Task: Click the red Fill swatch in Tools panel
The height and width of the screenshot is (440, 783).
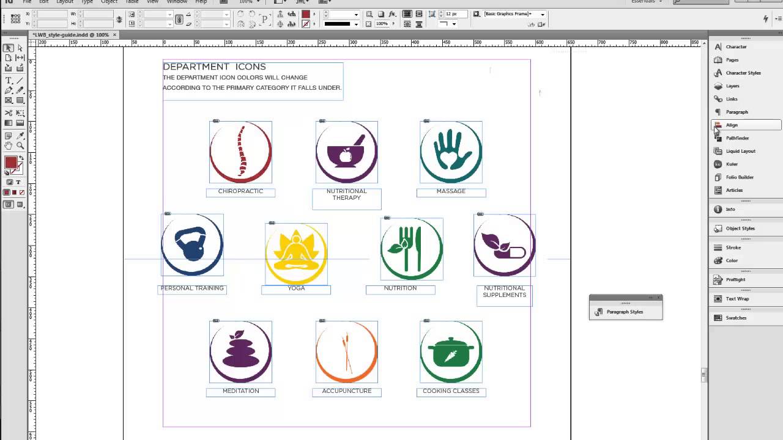Action: tap(10, 162)
